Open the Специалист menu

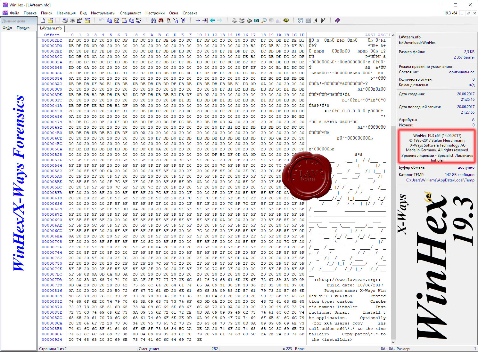click(x=130, y=13)
